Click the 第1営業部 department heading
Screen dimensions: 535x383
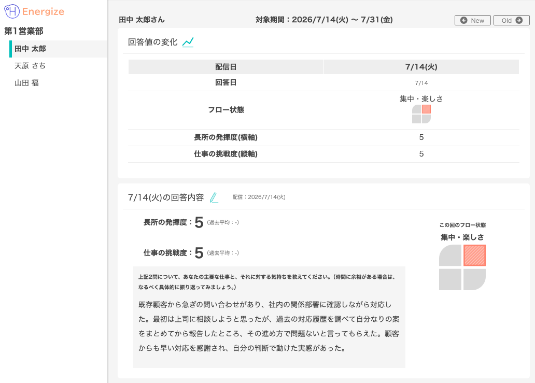(x=24, y=31)
